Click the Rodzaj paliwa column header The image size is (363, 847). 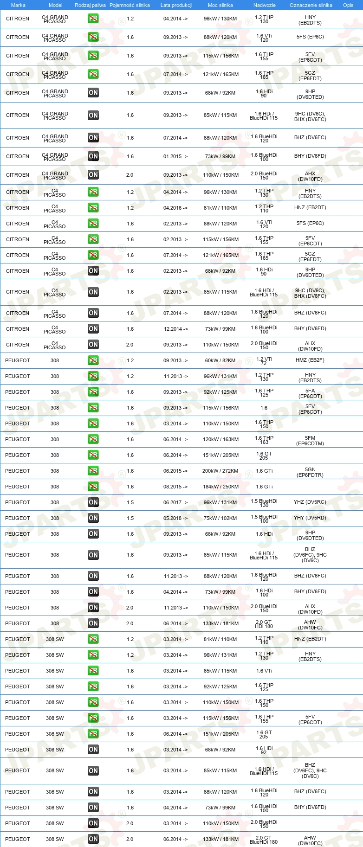pos(90,5)
